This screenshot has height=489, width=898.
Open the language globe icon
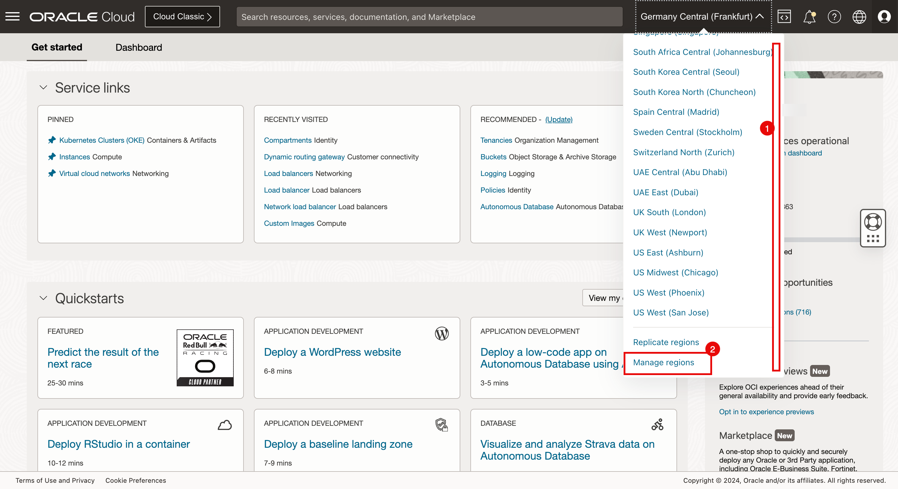(x=859, y=16)
